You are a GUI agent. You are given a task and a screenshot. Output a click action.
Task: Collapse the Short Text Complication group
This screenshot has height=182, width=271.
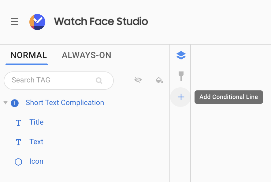click(x=6, y=103)
